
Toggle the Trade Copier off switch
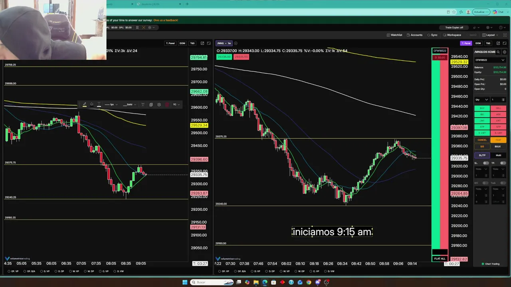click(x=454, y=28)
